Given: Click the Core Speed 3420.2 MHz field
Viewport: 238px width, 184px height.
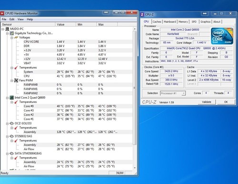Looking at the screenshot, I should pos(171,72).
